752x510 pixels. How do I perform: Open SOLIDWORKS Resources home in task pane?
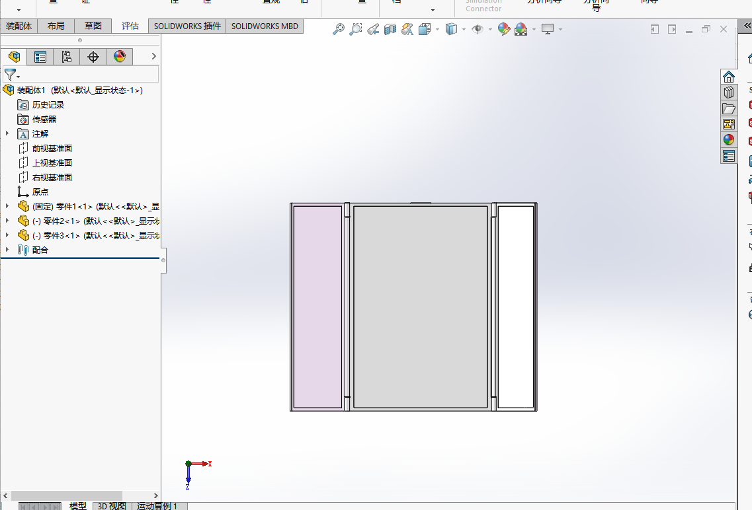pos(728,77)
